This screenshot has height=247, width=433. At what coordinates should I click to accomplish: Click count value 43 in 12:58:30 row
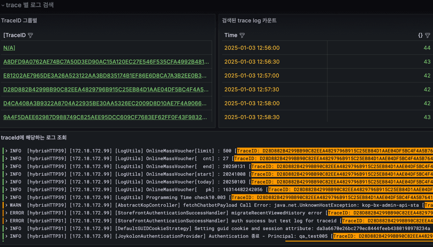click(x=427, y=117)
